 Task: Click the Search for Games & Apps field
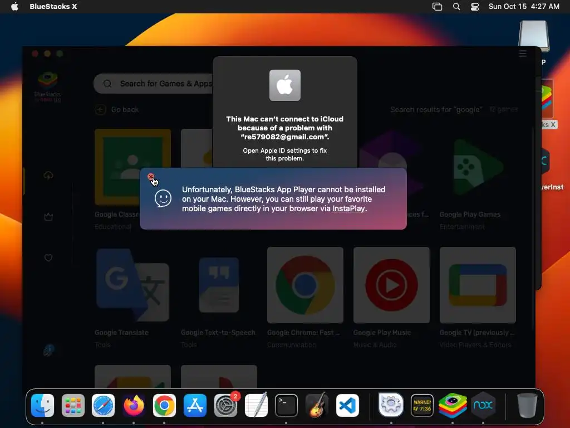click(154, 84)
